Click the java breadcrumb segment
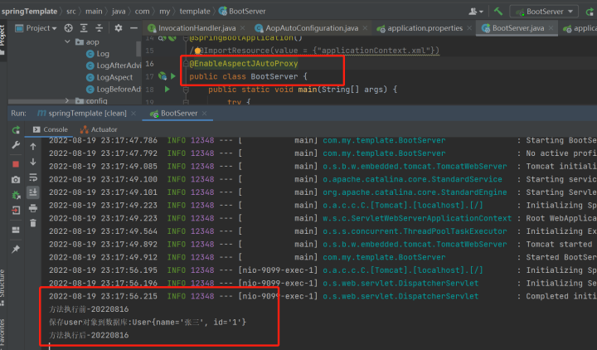 [x=119, y=12]
